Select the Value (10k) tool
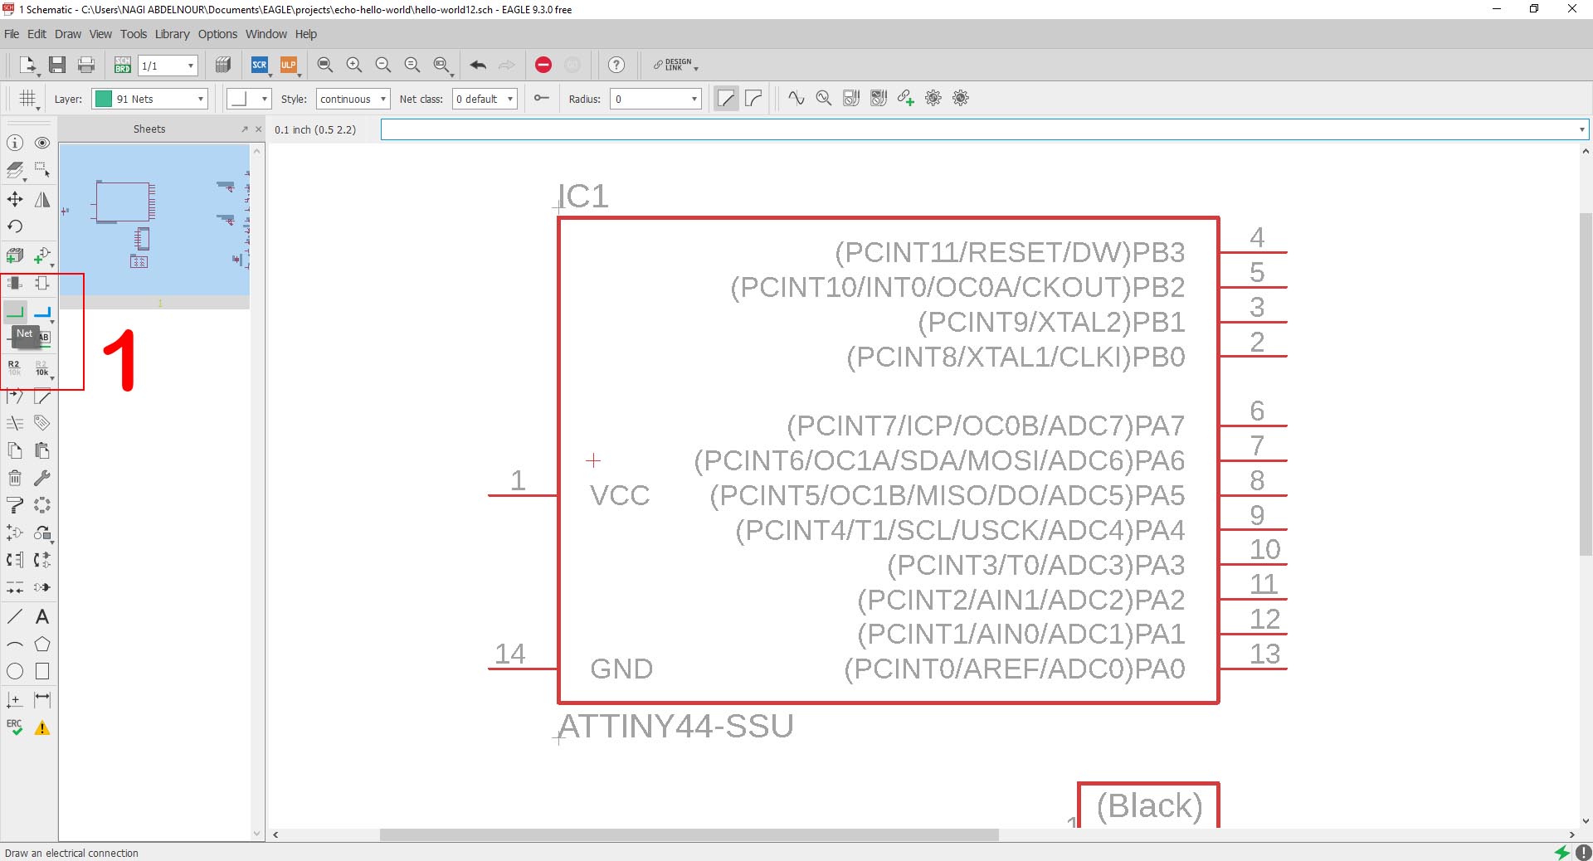This screenshot has height=861, width=1593. [42, 367]
